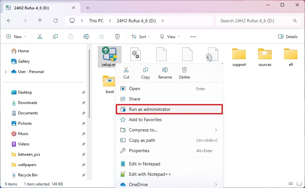Expand the Sort options dropdown

pyautogui.click(x=141, y=37)
